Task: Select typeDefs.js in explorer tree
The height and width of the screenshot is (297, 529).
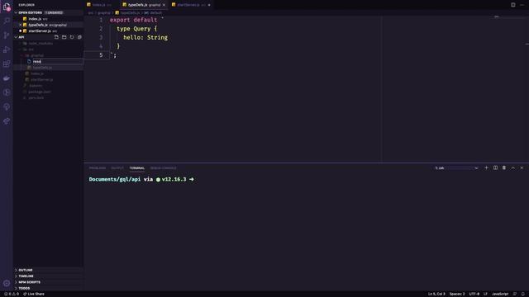Action: (x=48, y=68)
